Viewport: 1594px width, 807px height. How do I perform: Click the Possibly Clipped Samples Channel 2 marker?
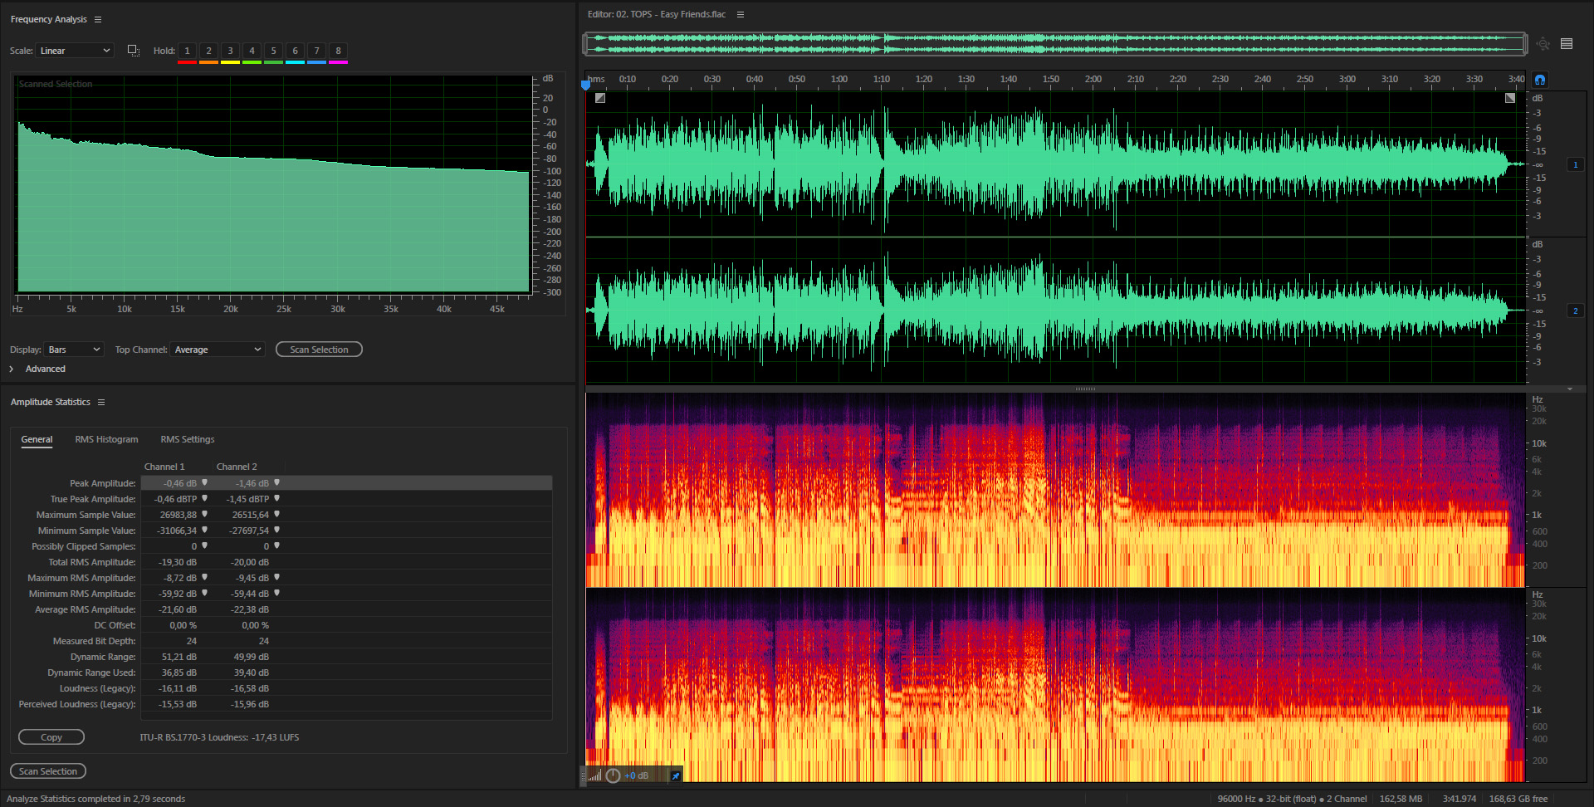tap(276, 545)
